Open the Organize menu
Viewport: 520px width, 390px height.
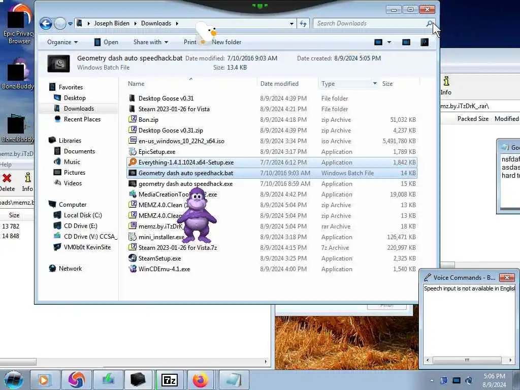62,42
